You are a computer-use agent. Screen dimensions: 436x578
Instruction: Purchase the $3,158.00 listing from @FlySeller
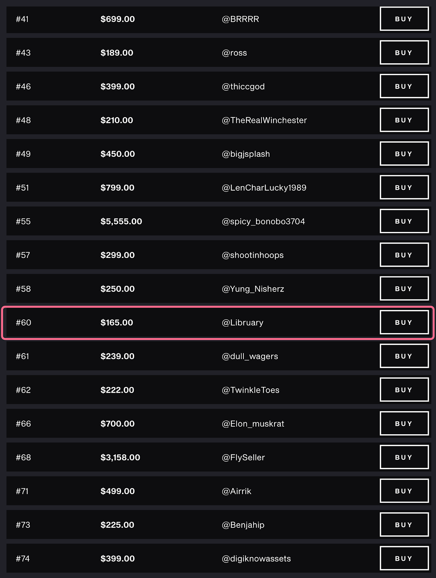point(404,457)
